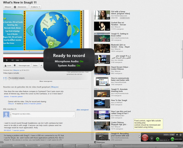
Task: Click the 1920 x 1080 dimensions text
Action: [x=169, y=135]
